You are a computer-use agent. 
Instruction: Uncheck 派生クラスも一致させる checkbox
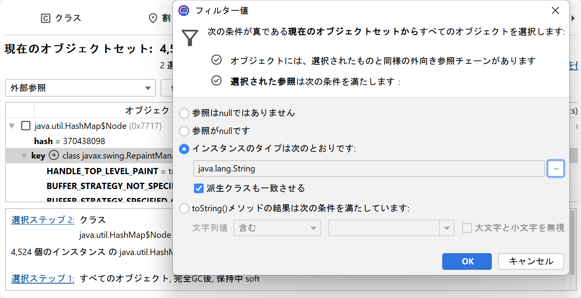199,188
